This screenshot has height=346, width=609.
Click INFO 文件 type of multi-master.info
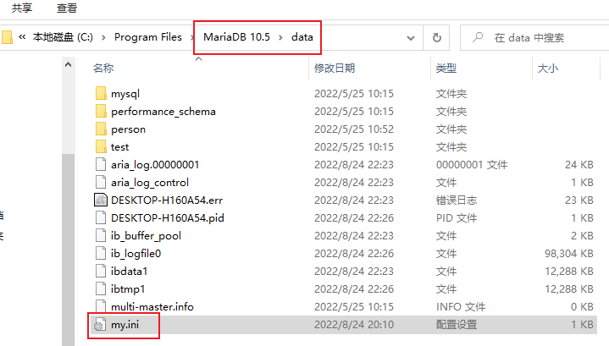[461, 307]
